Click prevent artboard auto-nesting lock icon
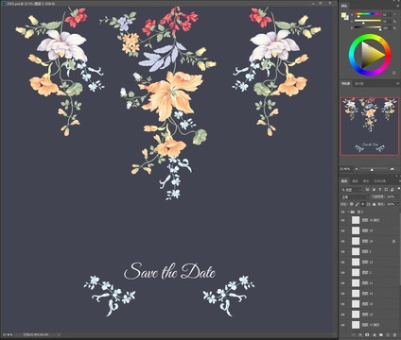This screenshot has height=340, width=401. [368, 204]
